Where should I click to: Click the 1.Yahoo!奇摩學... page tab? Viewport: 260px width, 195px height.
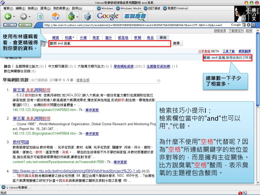(16, 188)
